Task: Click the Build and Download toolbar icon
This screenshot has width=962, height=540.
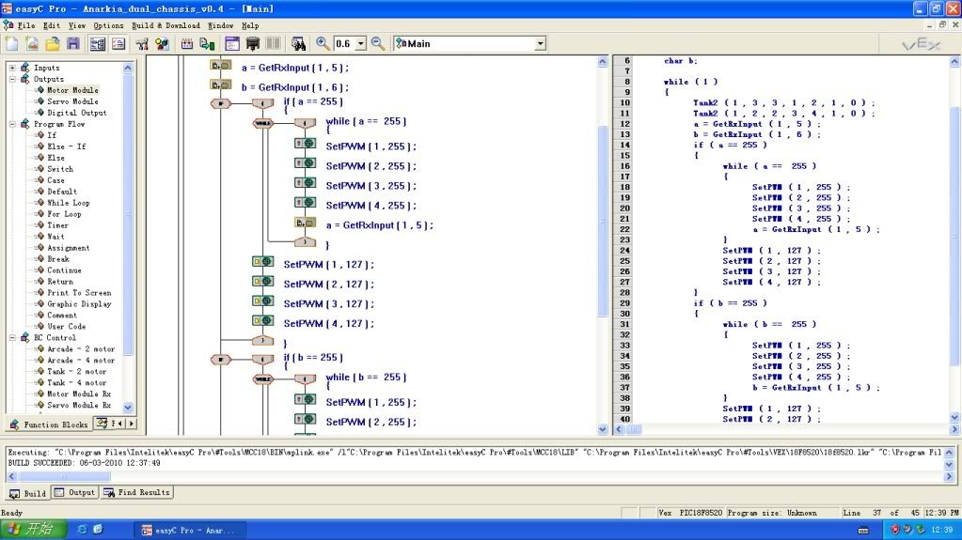Action: tap(208, 43)
